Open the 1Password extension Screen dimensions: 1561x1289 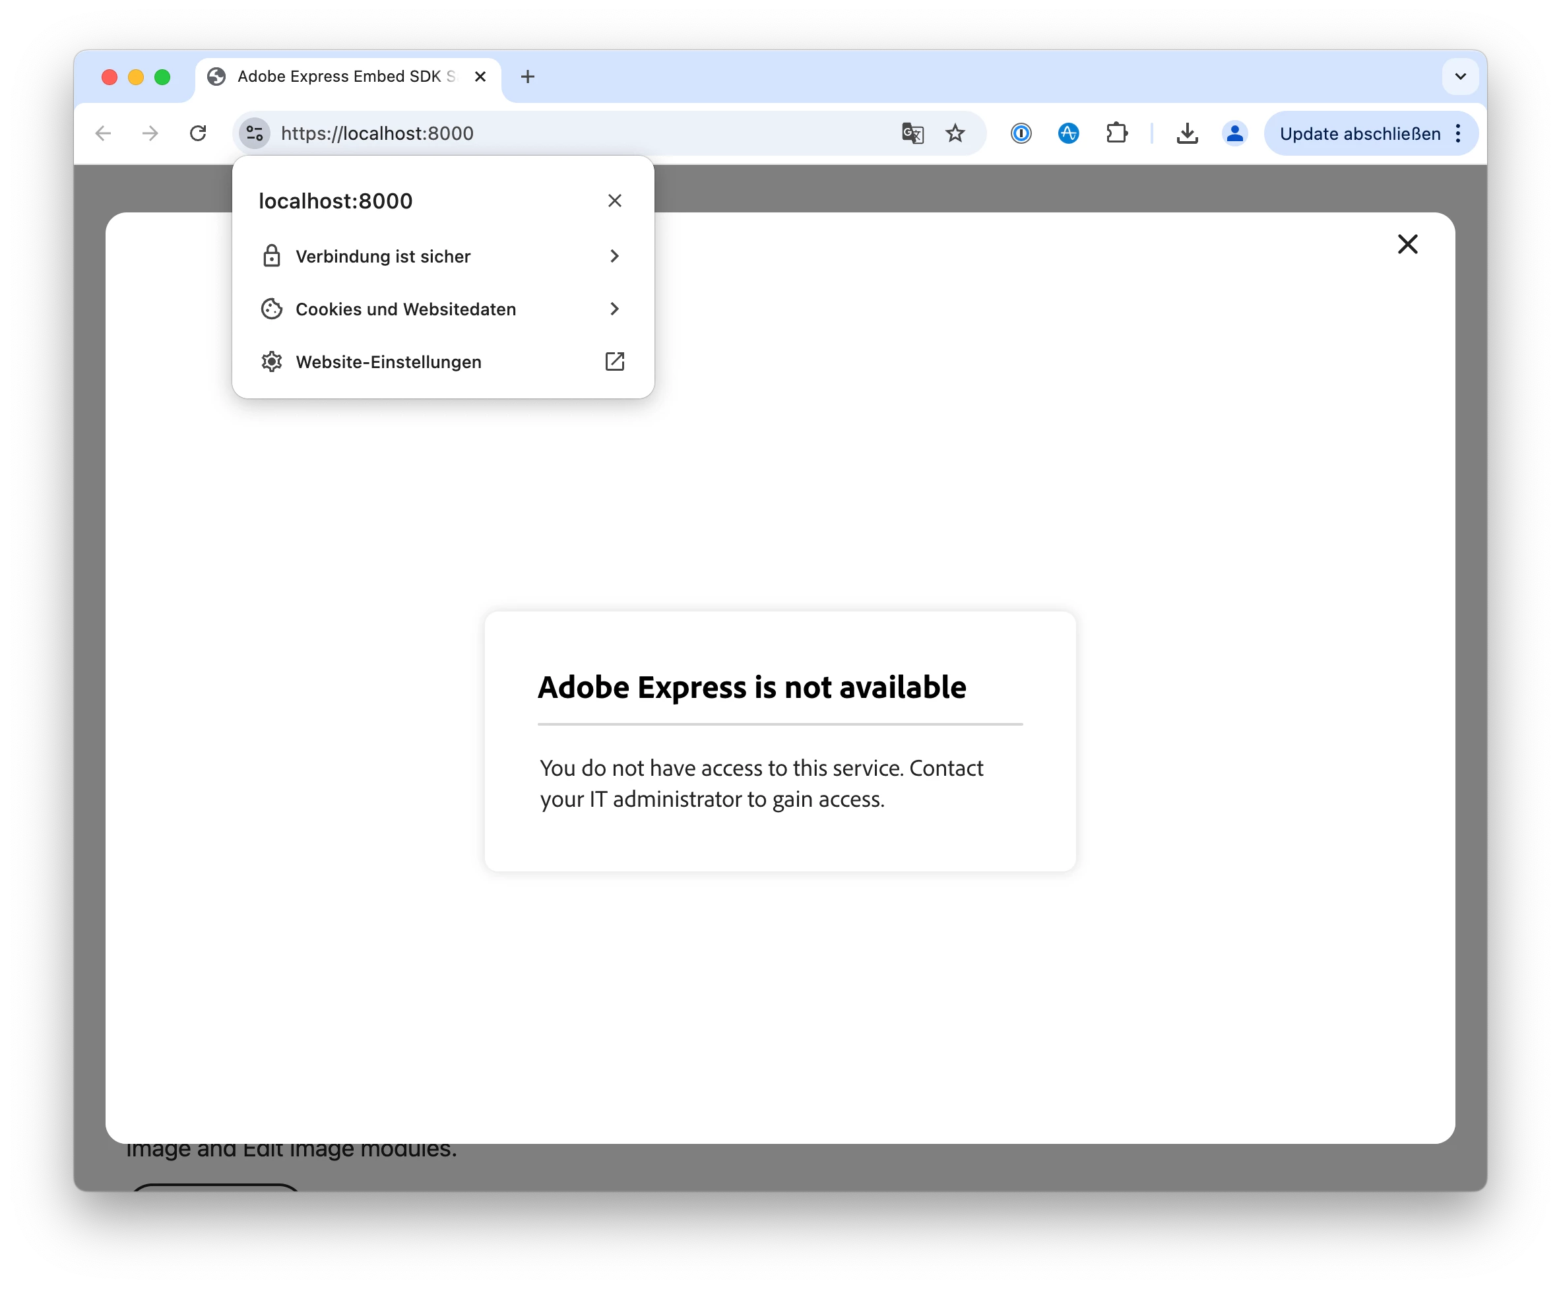[1021, 134]
